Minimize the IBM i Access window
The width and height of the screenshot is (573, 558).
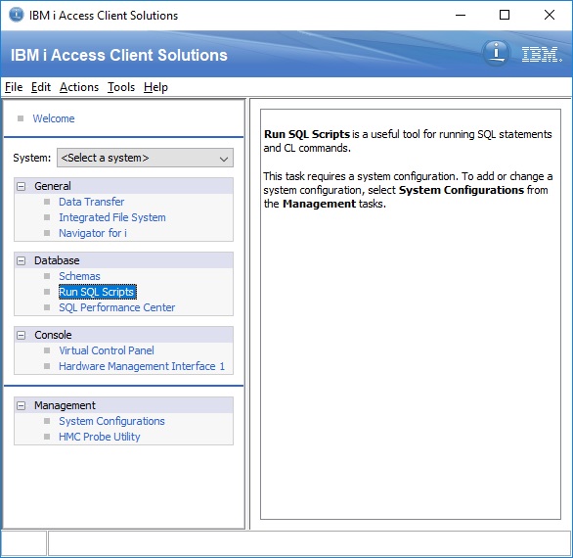point(461,15)
